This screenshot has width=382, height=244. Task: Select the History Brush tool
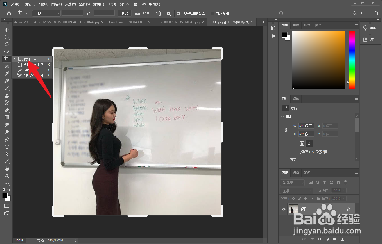click(x=7, y=103)
